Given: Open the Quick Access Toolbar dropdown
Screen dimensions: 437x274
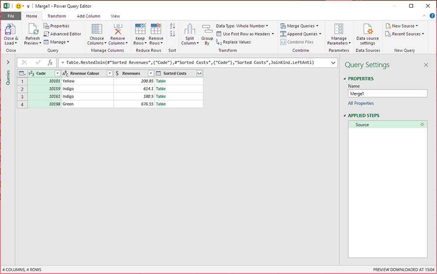Looking at the screenshot, I should pyautogui.click(x=28, y=6).
